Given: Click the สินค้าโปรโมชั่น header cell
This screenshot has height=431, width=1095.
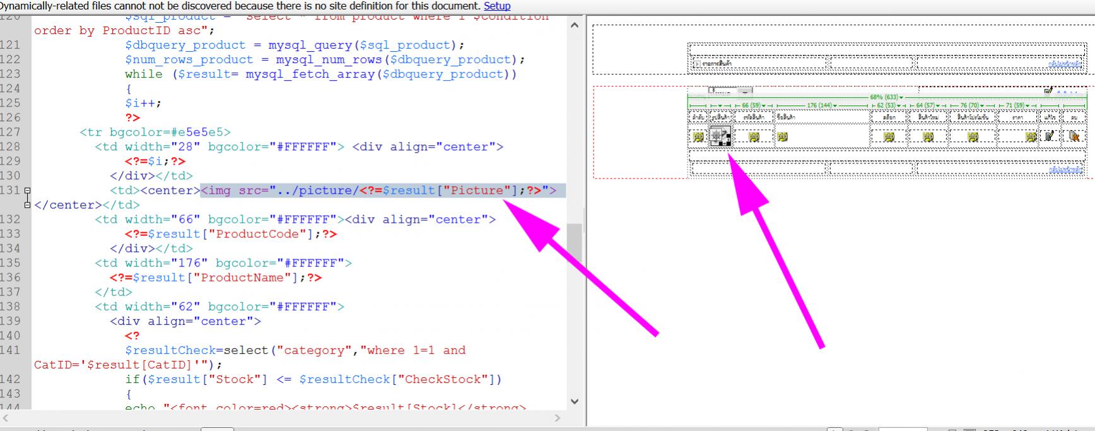Looking at the screenshot, I should (x=973, y=117).
